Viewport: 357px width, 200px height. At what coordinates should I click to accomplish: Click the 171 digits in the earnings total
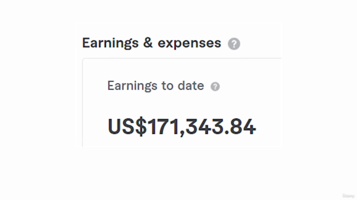pyautogui.click(x=163, y=127)
